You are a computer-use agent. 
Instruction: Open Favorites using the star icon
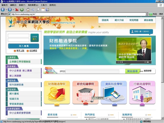[33, 10]
